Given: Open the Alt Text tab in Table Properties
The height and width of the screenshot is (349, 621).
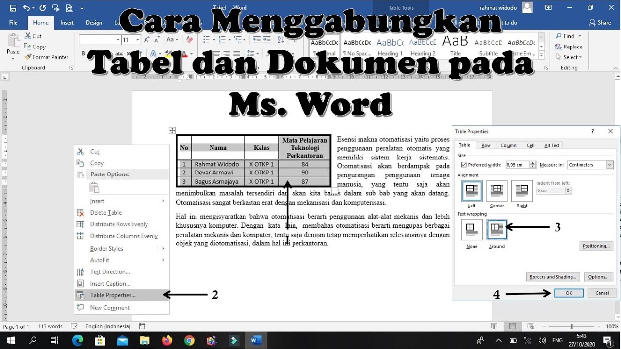Looking at the screenshot, I should tap(552, 145).
